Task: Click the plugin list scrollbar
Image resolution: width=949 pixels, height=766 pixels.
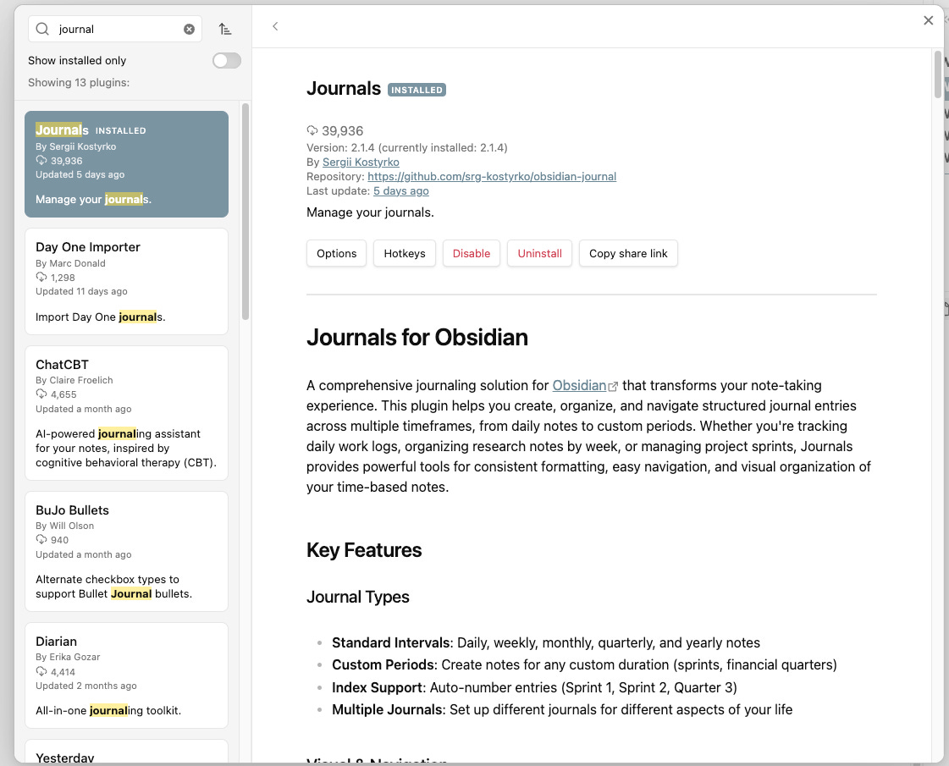Action: [246, 212]
